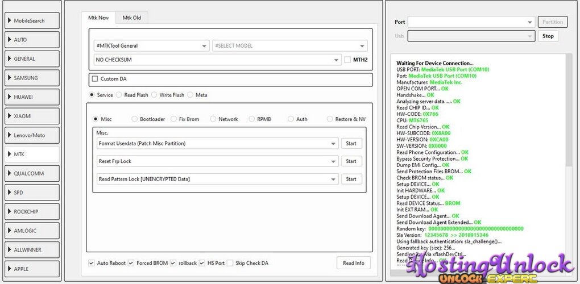Select the Meta radio option
This screenshot has height=284, width=580.
[x=190, y=95]
